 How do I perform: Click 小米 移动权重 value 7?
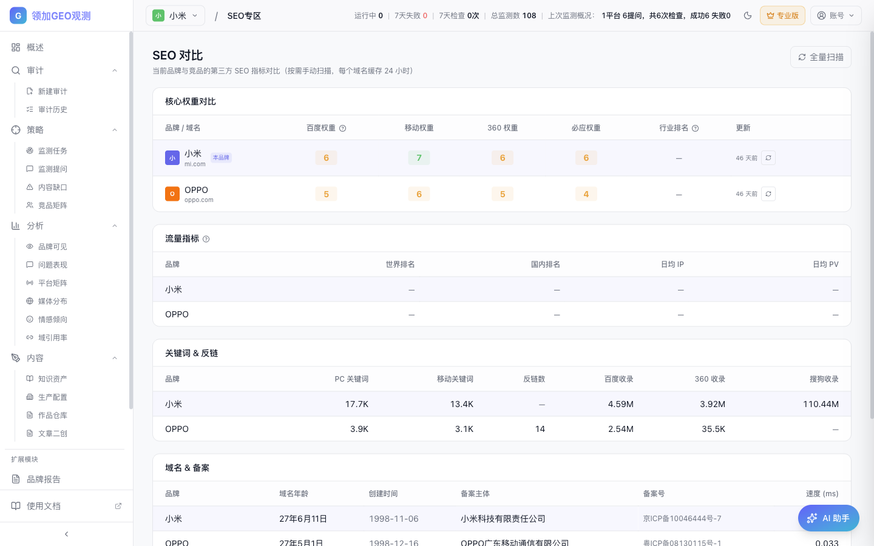[419, 158]
